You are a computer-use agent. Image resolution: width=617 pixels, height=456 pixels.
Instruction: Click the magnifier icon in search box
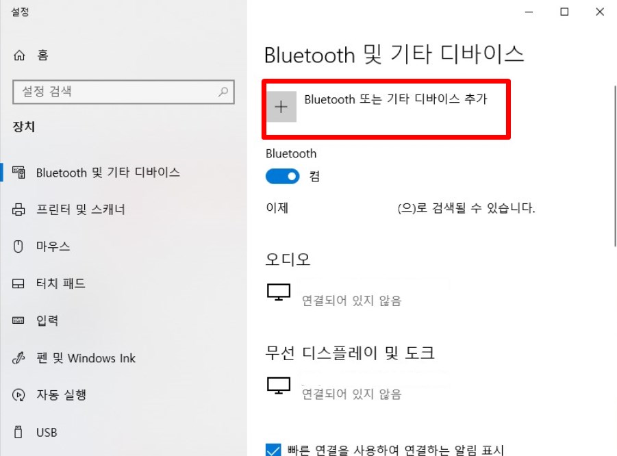pyautogui.click(x=223, y=92)
